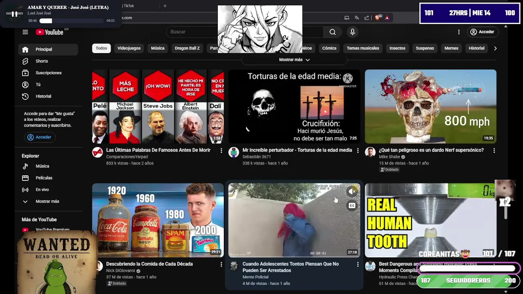This screenshot has width=523, height=294.
Task: Select the Todos chip
Action: (x=101, y=48)
